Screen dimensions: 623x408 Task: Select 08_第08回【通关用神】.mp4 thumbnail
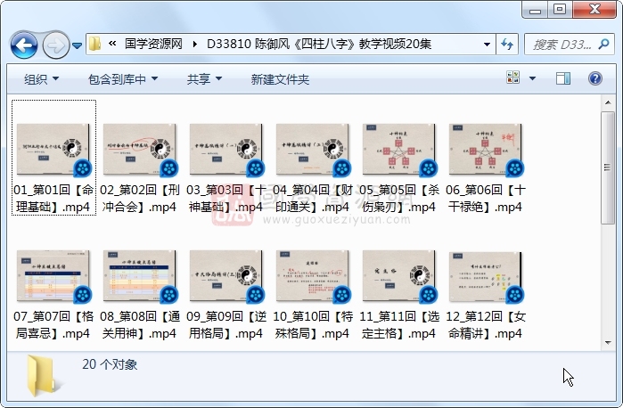139,276
